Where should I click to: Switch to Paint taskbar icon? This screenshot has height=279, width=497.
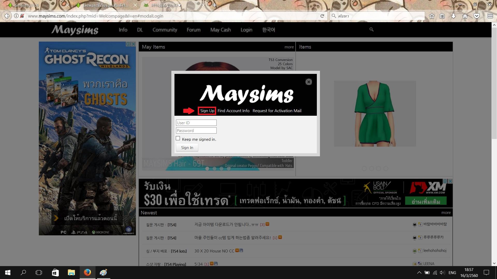tap(103, 273)
